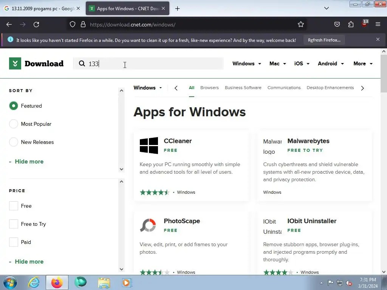Select the Business Software category tab
This screenshot has height=290, width=387.
(x=243, y=88)
